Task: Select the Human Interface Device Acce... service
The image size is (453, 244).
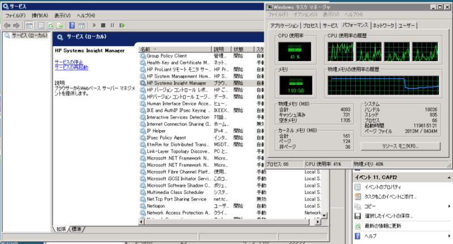Action: pyautogui.click(x=202, y=104)
